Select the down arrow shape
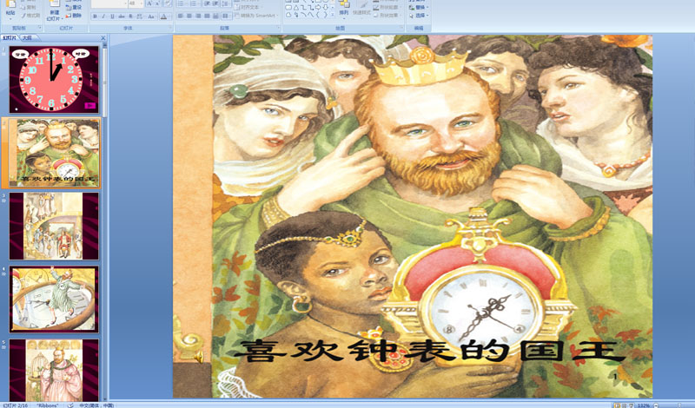This screenshot has height=408, width=695. pos(325,8)
